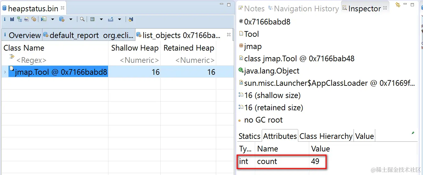Open the Navigation History tab
The image size is (423, 175).
click(x=303, y=8)
